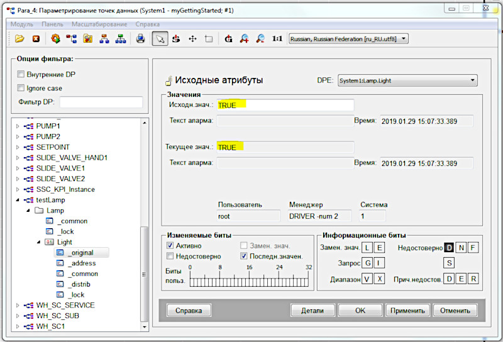Click the N bit box after Недостоверно
This screenshot has width=503, height=342.
click(461, 247)
